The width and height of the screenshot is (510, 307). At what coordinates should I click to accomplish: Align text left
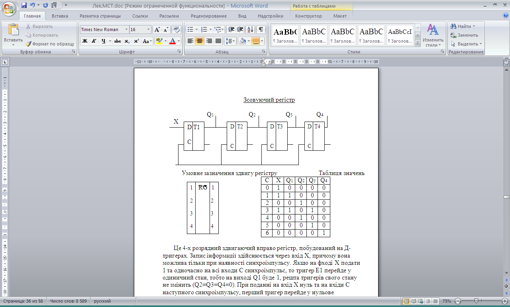pos(190,41)
